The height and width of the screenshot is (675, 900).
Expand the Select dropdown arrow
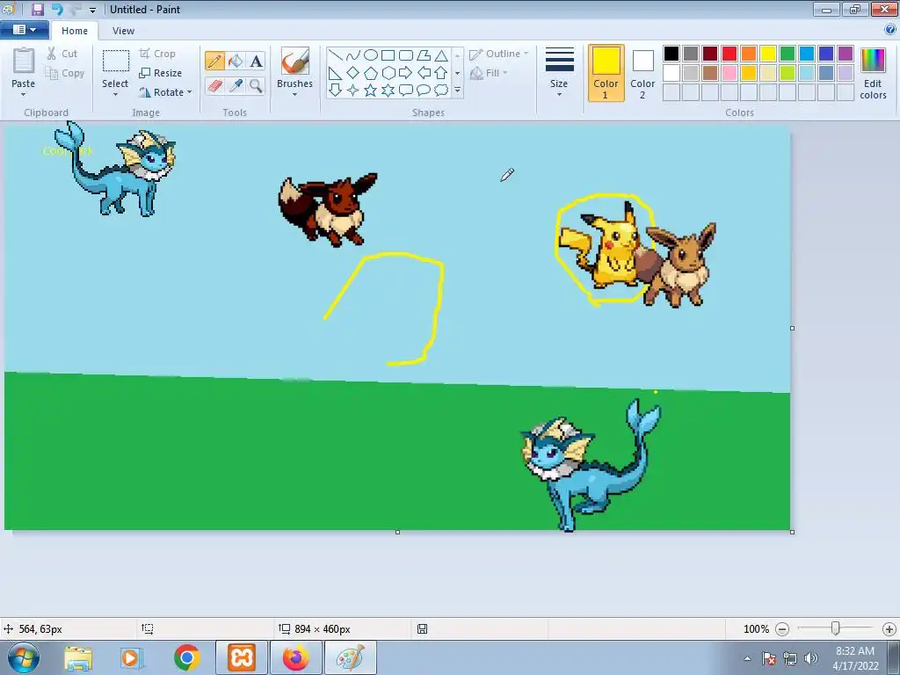pyautogui.click(x=115, y=95)
